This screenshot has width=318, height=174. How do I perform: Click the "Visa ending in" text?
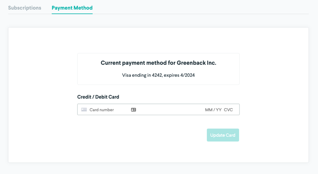tap(136, 75)
